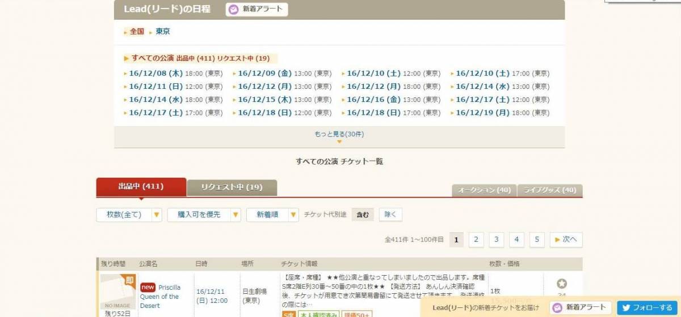Click the star favorite icon on the ticket row

pyautogui.click(x=562, y=284)
